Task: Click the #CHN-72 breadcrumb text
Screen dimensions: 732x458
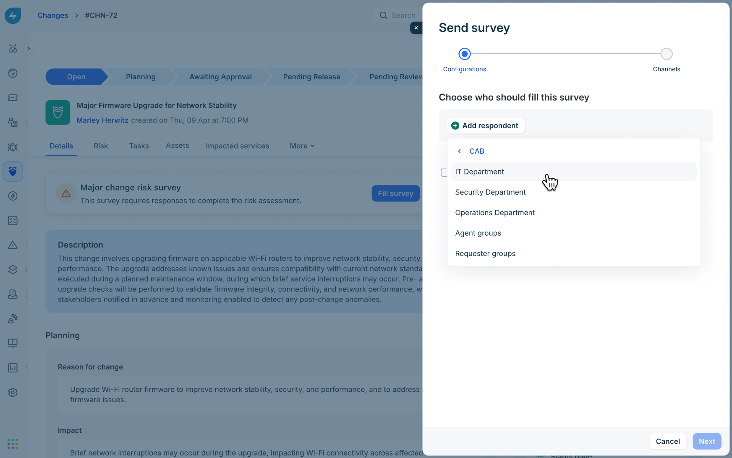Action: 101,16
